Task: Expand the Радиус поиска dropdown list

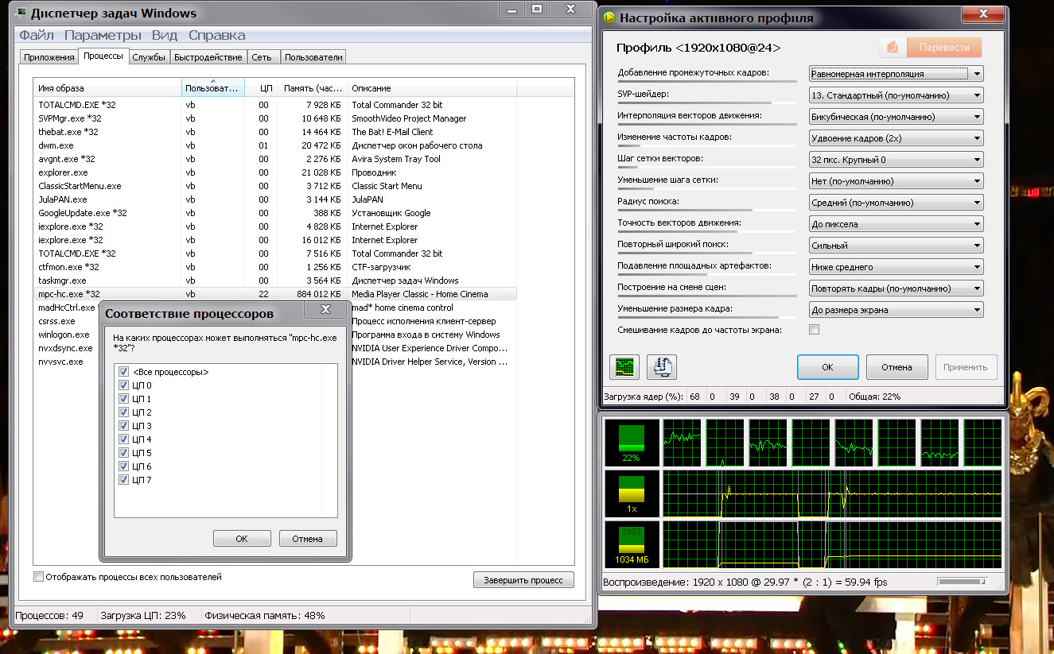Action: coord(896,203)
